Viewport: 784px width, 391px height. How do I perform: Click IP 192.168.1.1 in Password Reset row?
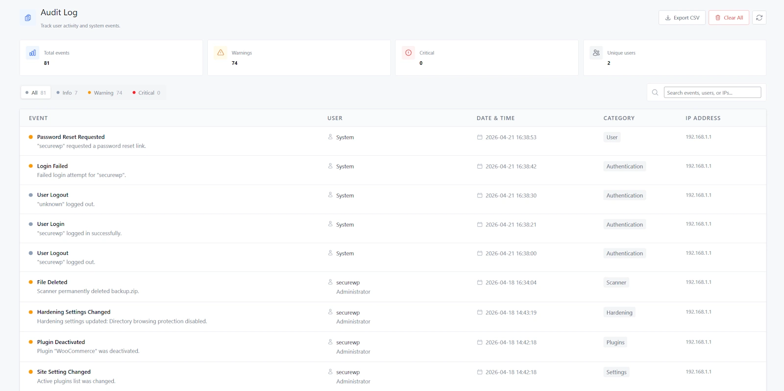(x=699, y=137)
